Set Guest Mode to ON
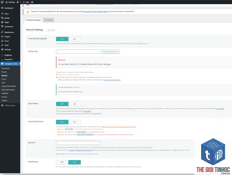Image resolution: width=232 pixels, height=175 pixels. (75, 104)
